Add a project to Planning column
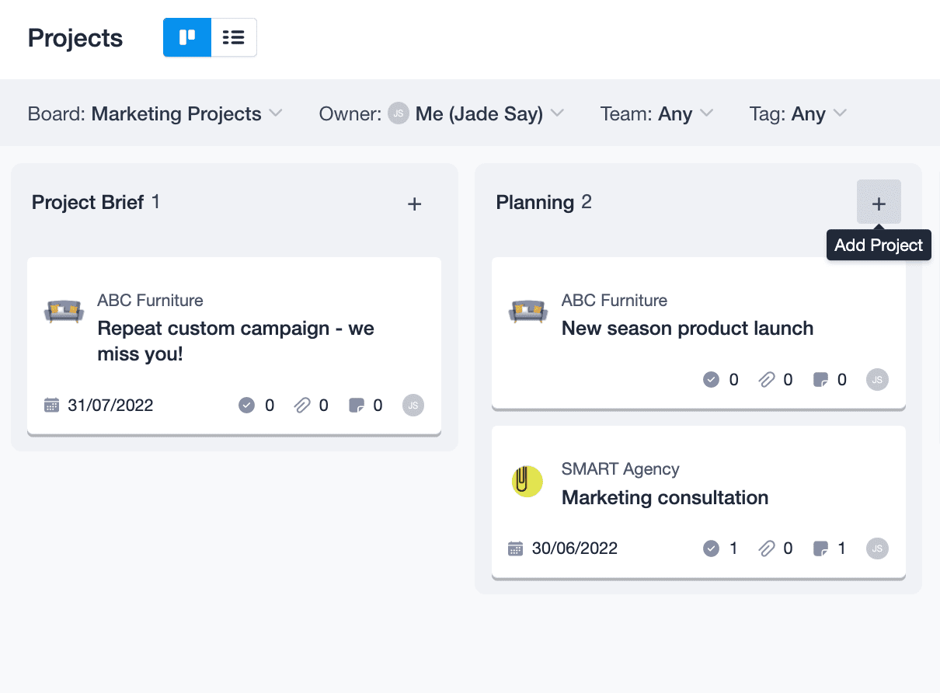Screen dimensions: 940x693 (879, 204)
